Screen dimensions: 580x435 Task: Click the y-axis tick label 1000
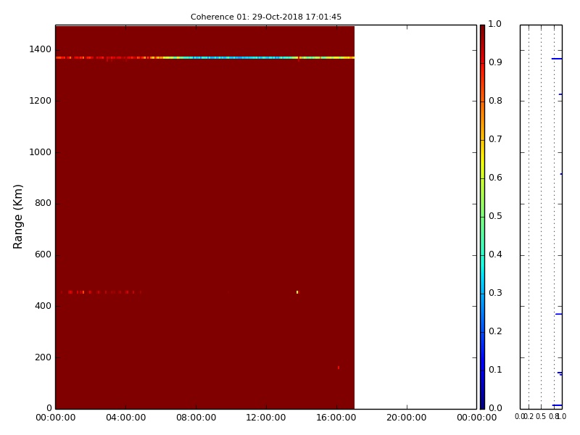pyautogui.click(x=41, y=152)
